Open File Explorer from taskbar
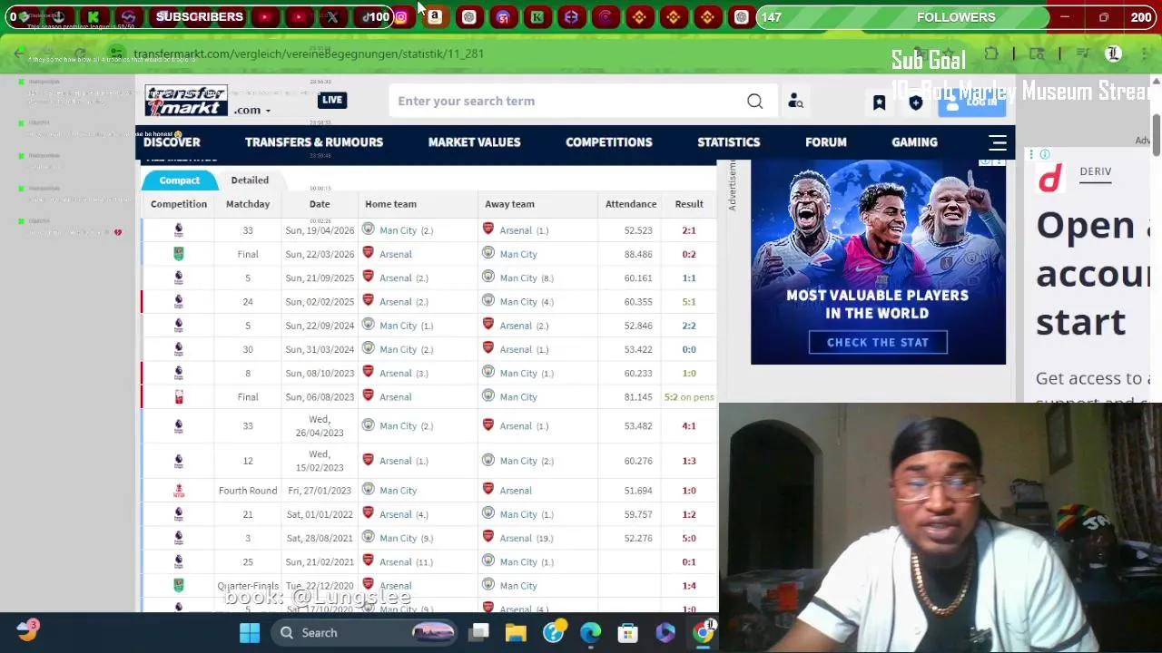Screen dimensions: 1162x653 [516, 633]
